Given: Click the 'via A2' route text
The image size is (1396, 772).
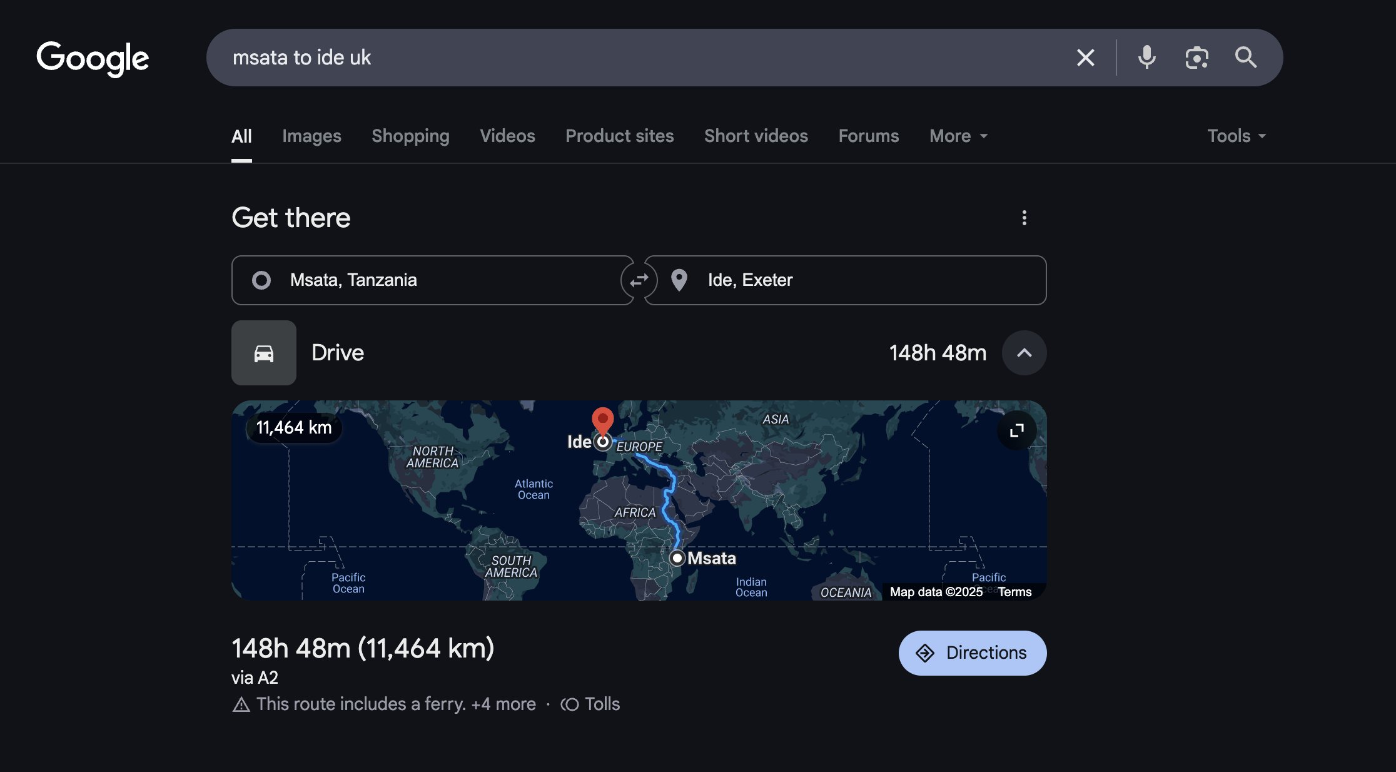Looking at the screenshot, I should tap(255, 678).
